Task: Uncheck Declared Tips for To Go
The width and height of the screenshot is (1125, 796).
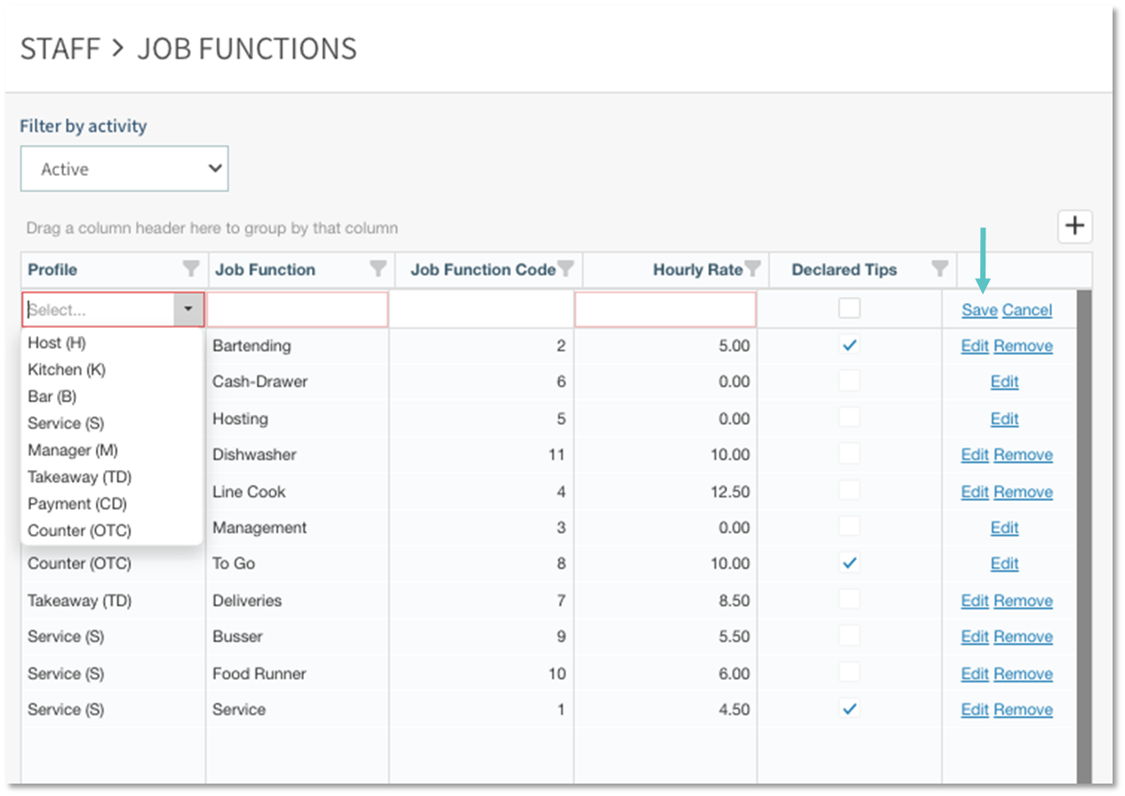Action: tap(850, 563)
